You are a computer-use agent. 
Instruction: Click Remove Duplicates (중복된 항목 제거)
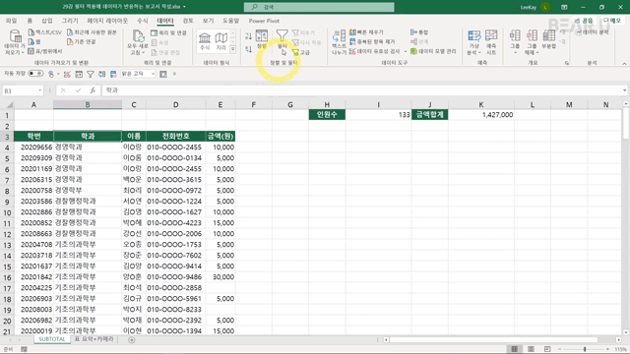[x=372, y=41]
